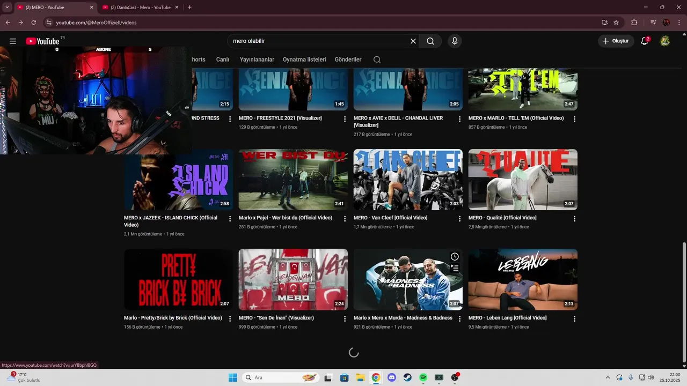This screenshot has height=386, width=687.
Task: Play the Leben Lang video thumbnail
Action: click(x=523, y=279)
